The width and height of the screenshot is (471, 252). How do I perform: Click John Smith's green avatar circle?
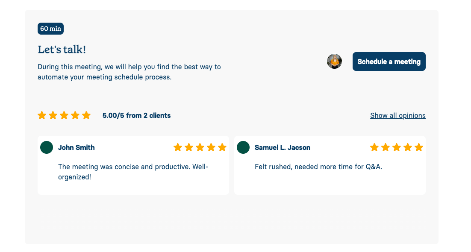[46, 147]
